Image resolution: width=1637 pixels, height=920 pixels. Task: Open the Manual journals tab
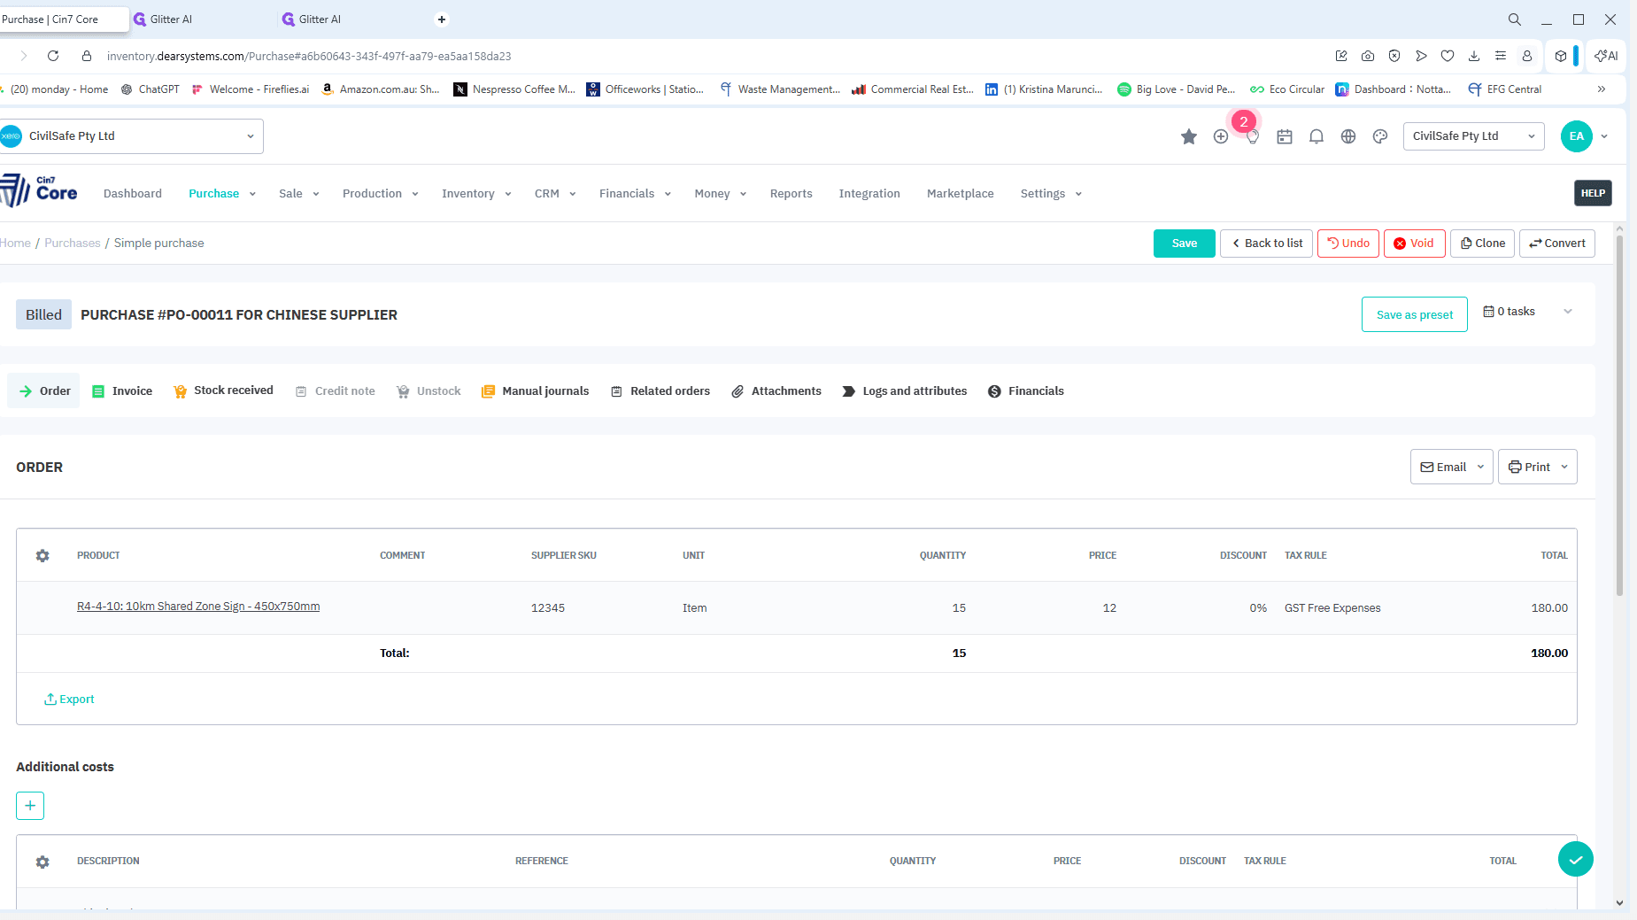(x=535, y=391)
